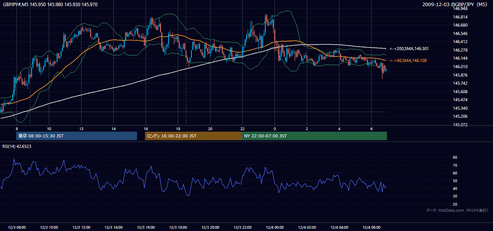Click bottom time label 12/3 08:00
Screen dimensions: 493x231
[x=16, y=228]
